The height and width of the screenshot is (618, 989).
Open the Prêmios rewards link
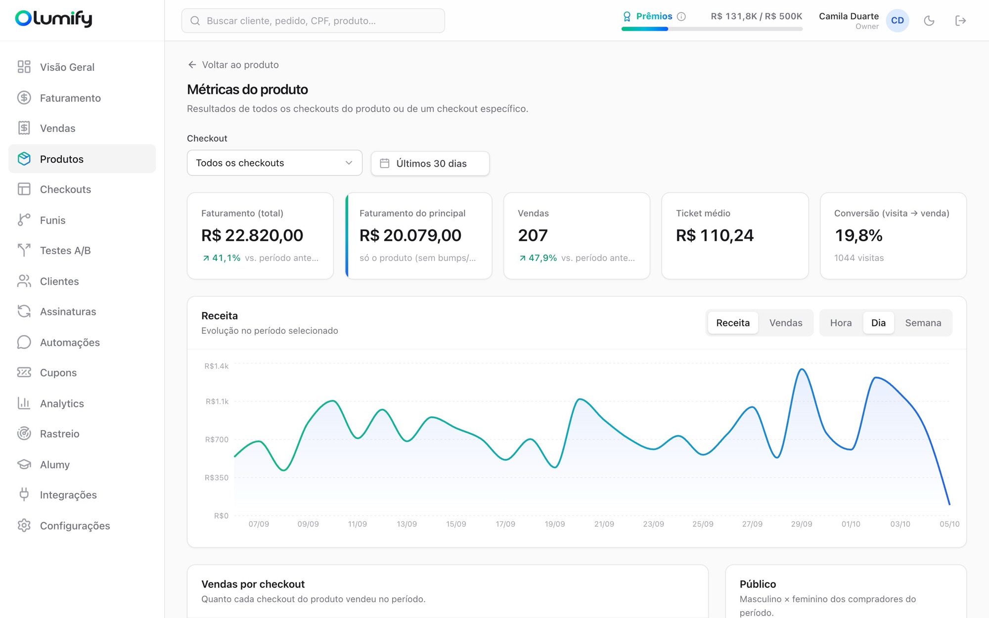(654, 16)
